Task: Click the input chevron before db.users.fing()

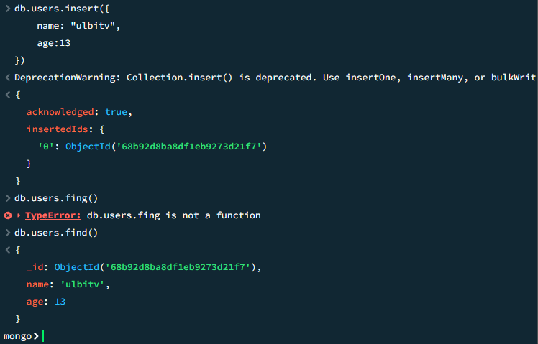Action: (8, 198)
